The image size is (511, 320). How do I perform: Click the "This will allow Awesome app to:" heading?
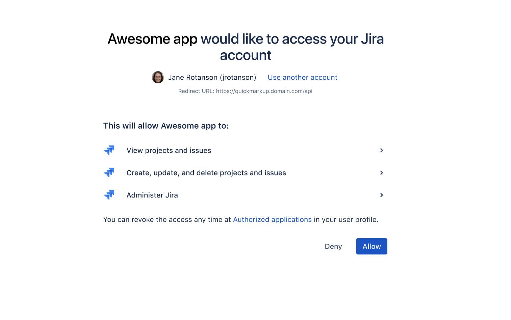tap(166, 126)
